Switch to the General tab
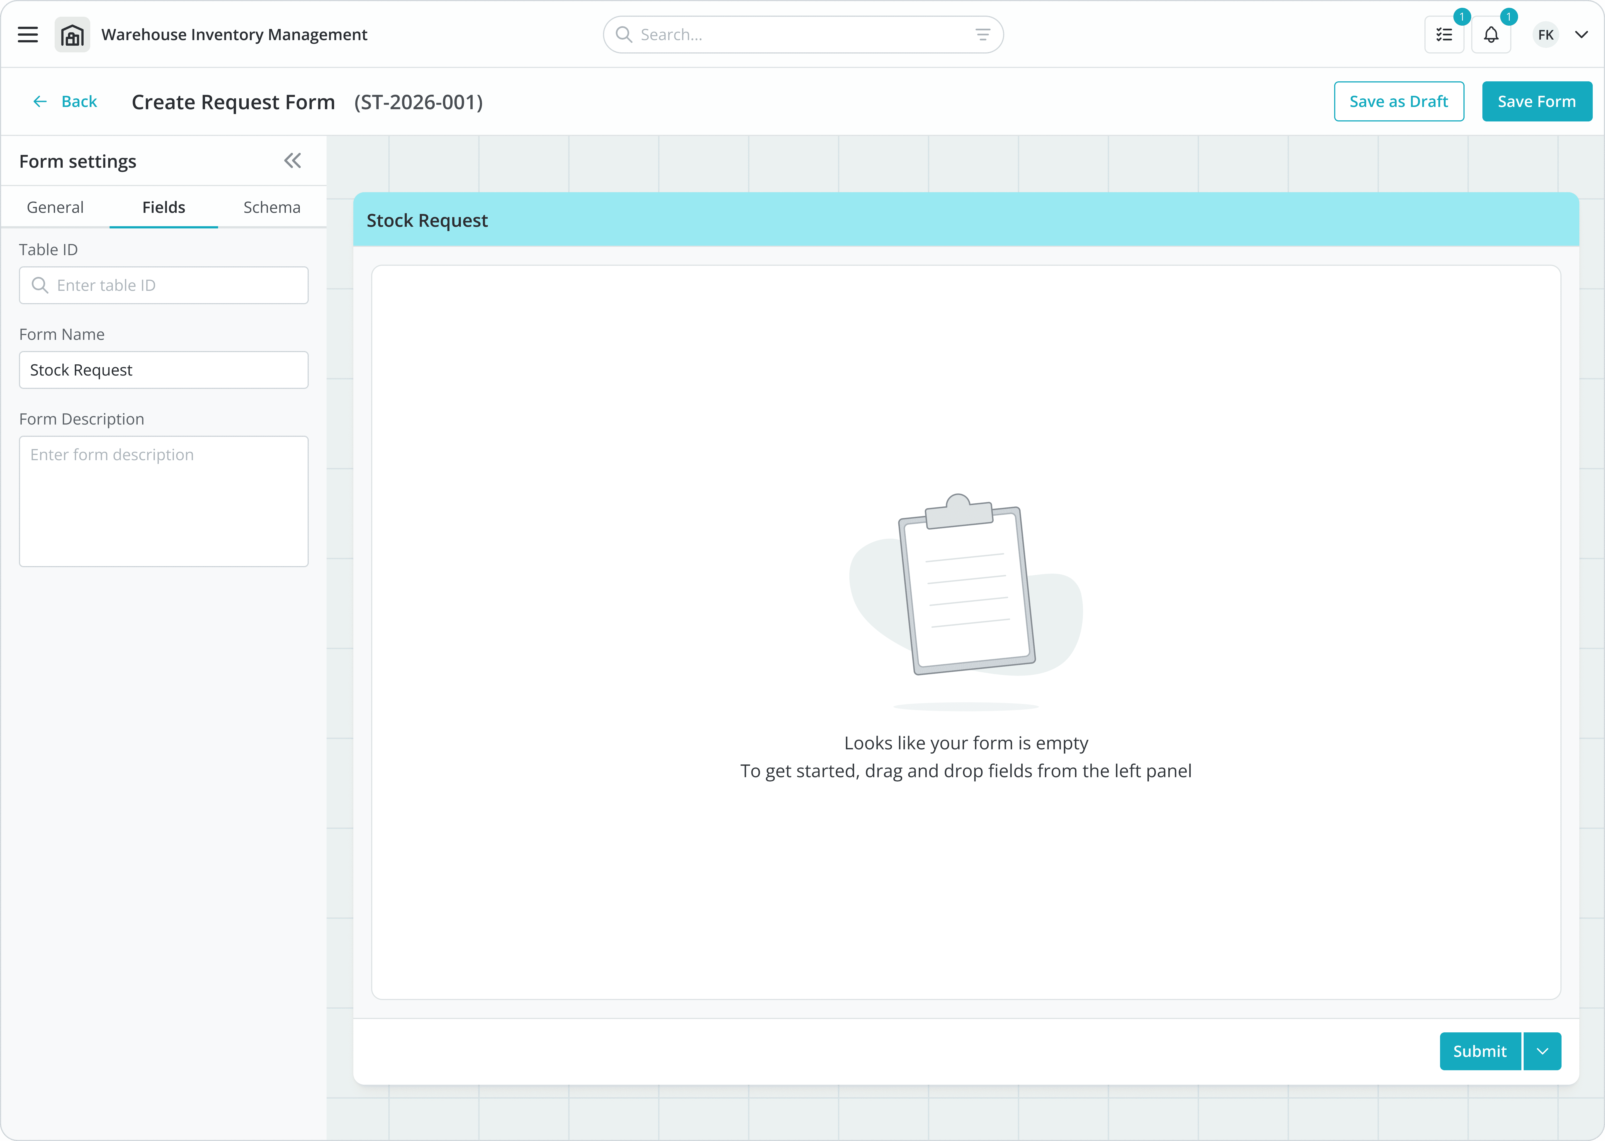This screenshot has width=1605, height=1141. tap(55, 207)
